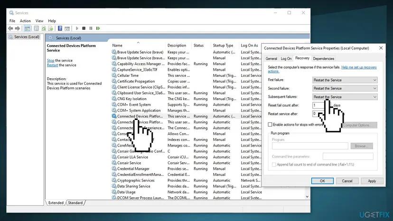393x221 pixels.
Task: Select the COM+ System Application row
Action: [187, 110]
